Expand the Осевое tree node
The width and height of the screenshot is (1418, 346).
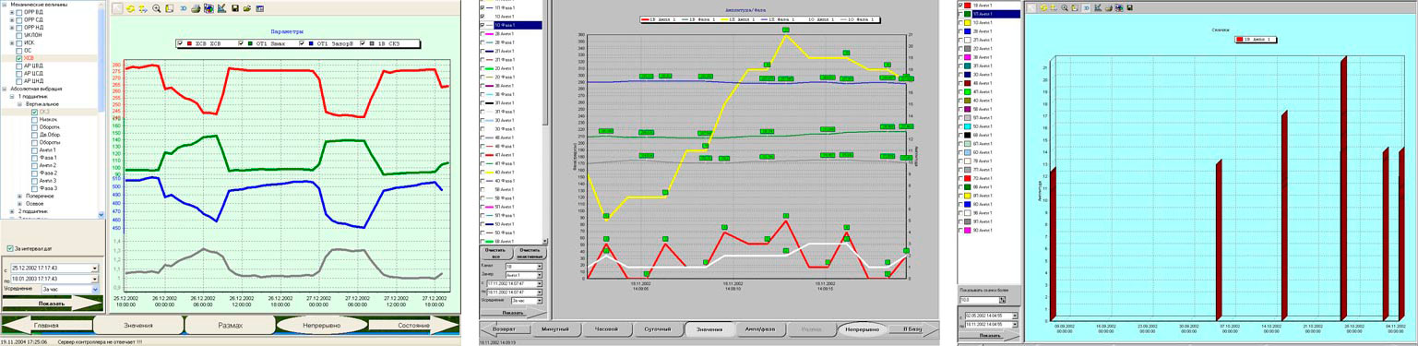pos(19,204)
